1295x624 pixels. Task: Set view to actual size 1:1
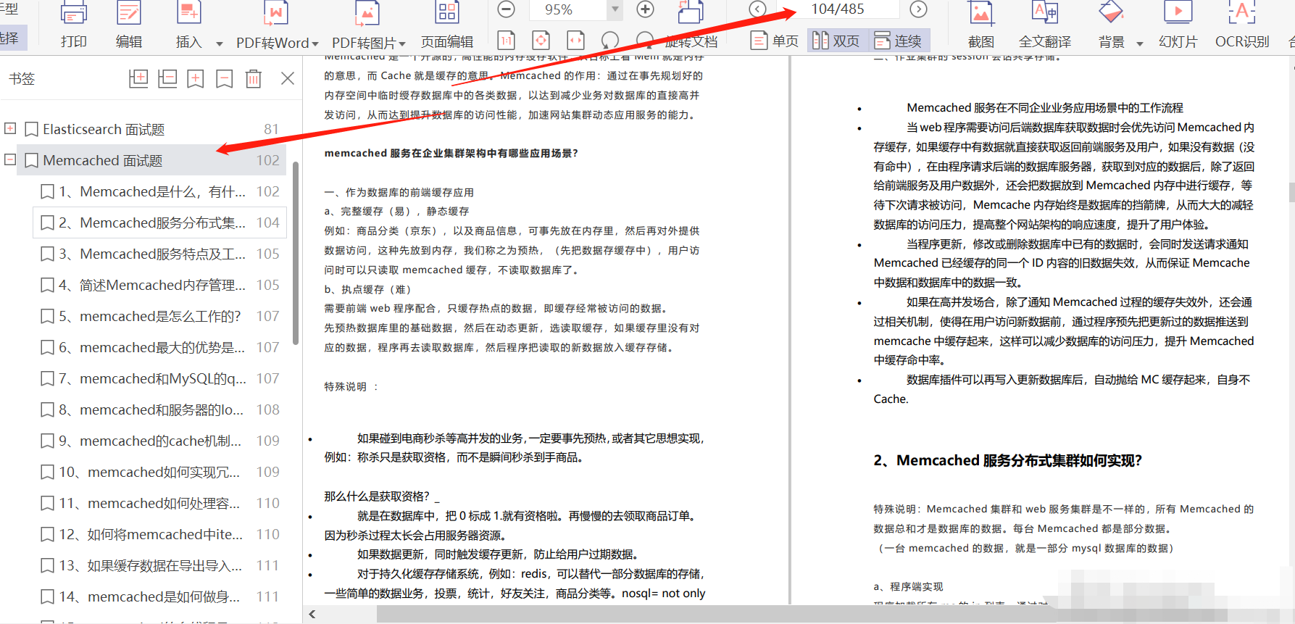click(507, 41)
